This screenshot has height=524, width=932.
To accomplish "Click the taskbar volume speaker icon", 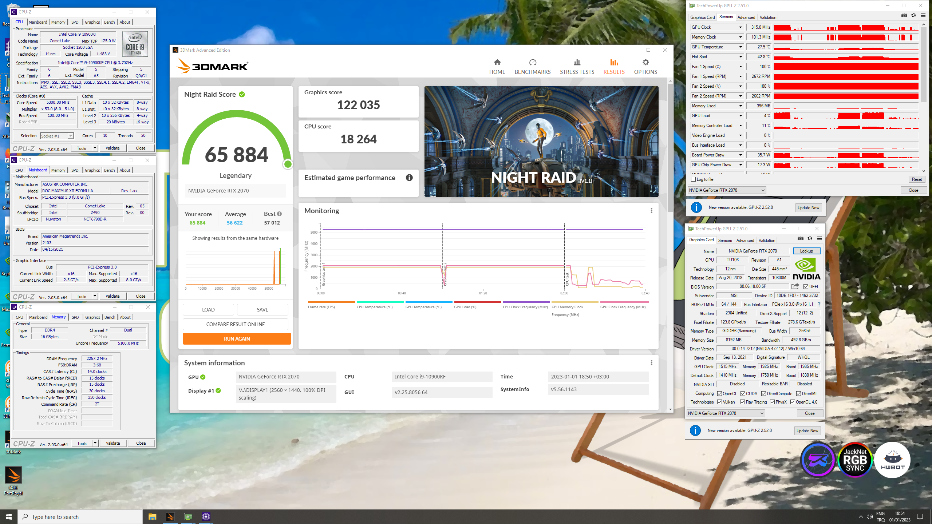I will click(869, 517).
